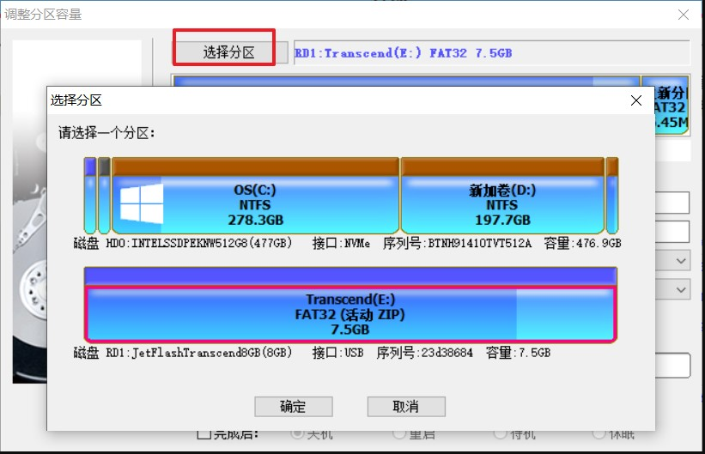The width and height of the screenshot is (705, 454).
Task: Select the last small partition on HD0
Action: tap(612, 197)
